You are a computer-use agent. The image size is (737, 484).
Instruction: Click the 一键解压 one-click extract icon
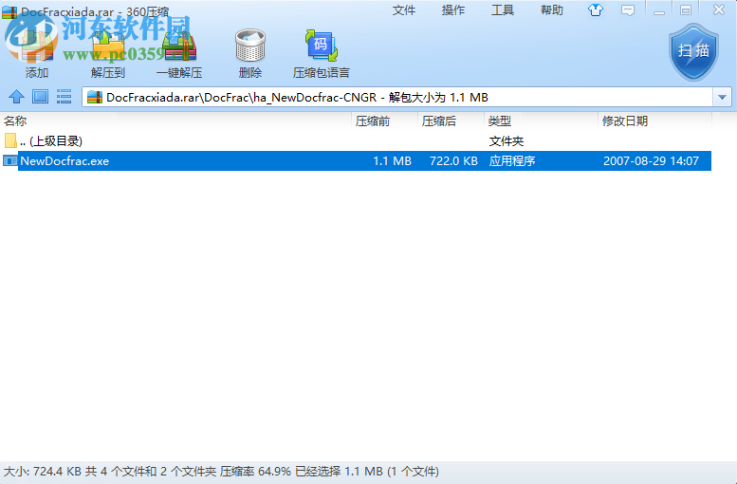(179, 46)
